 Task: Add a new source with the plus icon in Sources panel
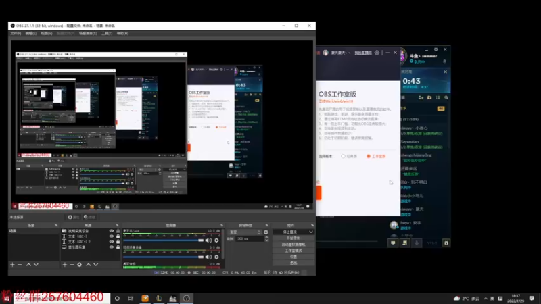point(64,265)
